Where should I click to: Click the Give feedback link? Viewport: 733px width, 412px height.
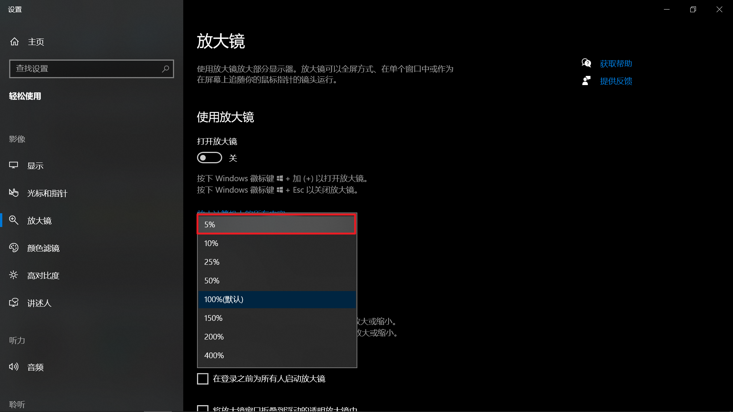point(615,81)
